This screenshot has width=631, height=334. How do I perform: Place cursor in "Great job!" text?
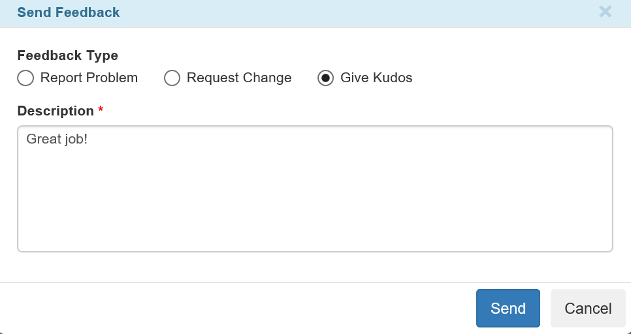(57, 139)
